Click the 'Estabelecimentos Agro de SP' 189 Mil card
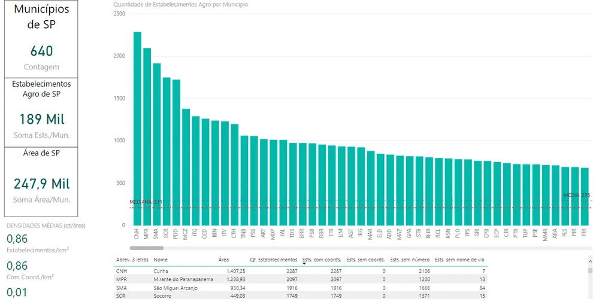Screen dimensions: 599x299 [41, 112]
